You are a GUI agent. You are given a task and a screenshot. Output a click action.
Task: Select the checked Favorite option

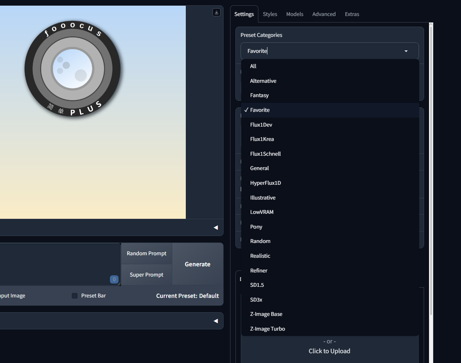point(330,110)
